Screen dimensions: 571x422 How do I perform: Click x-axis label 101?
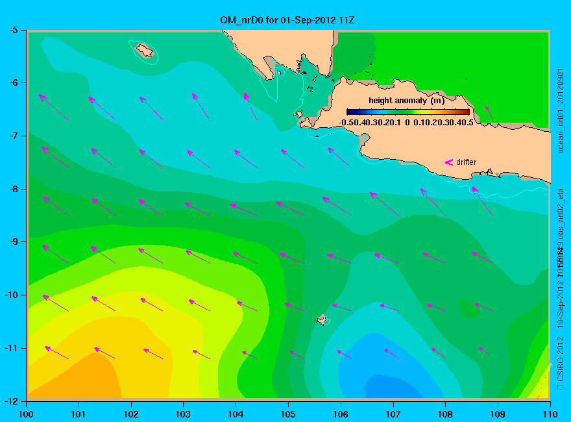(x=79, y=414)
